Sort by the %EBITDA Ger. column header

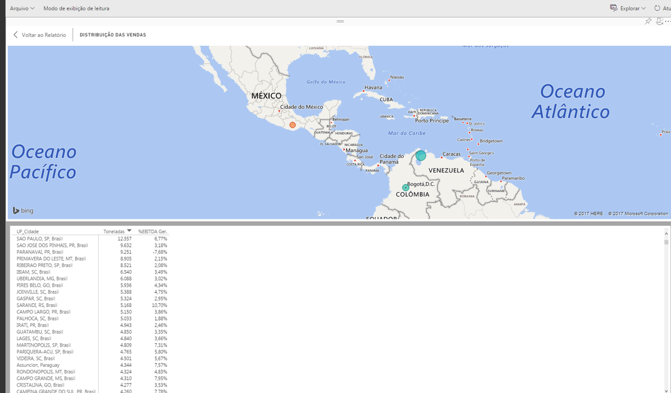click(x=153, y=232)
